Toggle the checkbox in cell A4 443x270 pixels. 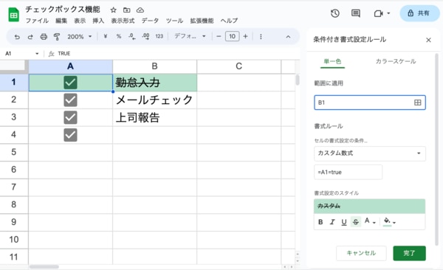pyautogui.click(x=70, y=135)
